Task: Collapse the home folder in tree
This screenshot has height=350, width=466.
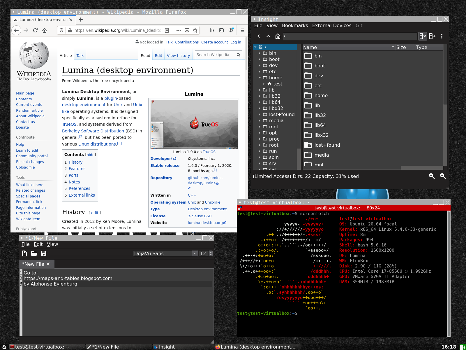Action: (260, 78)
